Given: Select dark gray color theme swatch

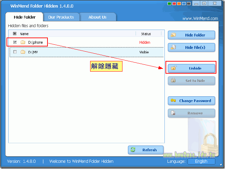Looking at the screenshot, I should click(189, 3).
